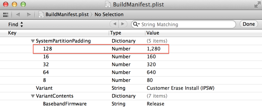Click No Selection in the jump bar
262x107 pixels.
(x=109, y=15)
